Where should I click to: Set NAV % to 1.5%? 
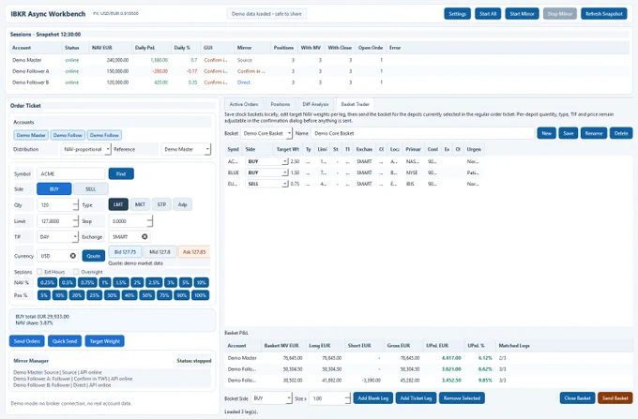(121, 282)
